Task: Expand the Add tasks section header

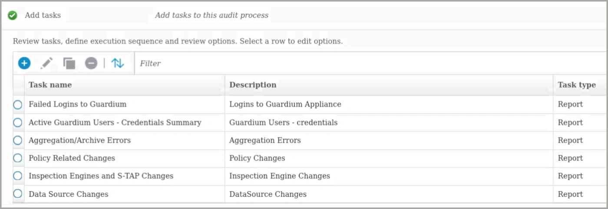Action: click(x=43, y=15)
